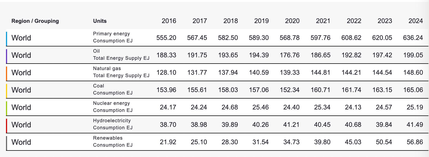
Task: Click the "Units" column header
Action: coord(100,21)
